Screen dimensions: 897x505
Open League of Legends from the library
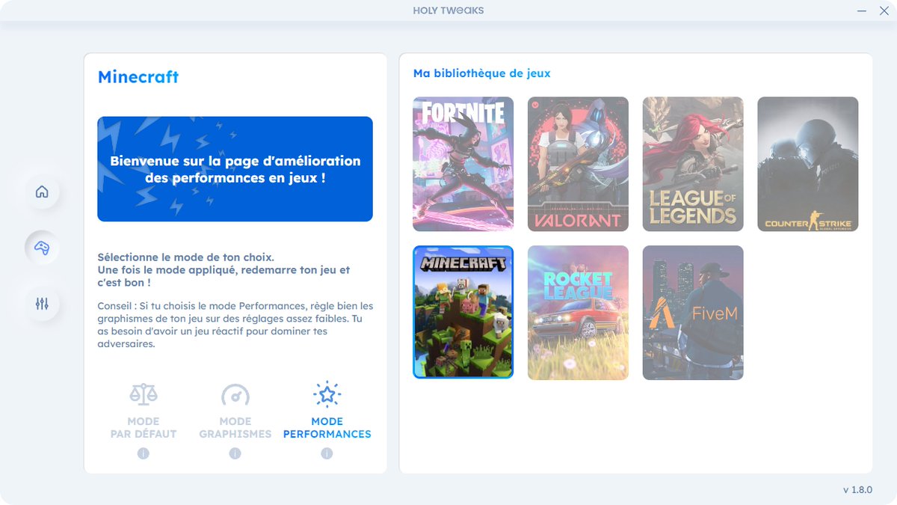692,163
